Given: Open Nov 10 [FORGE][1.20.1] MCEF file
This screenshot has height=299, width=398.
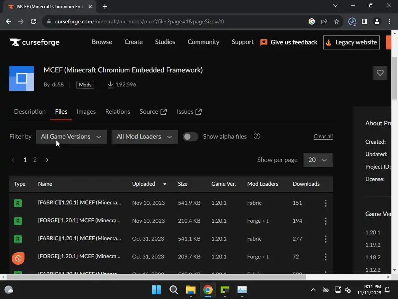Looking at the screenshot, I should 79,220.
